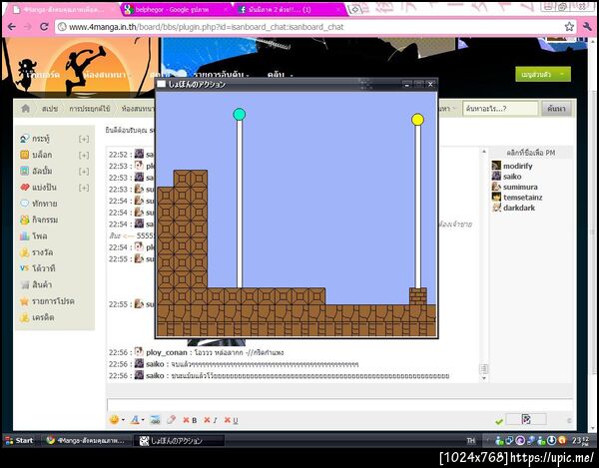Expand the [+] next to แบ่งปัน
The height and width of the screenshot is (468, 599).
[x=84, y=188]
